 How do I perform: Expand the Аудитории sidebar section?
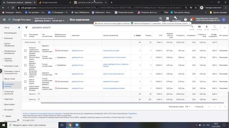[x=3, y=99]
